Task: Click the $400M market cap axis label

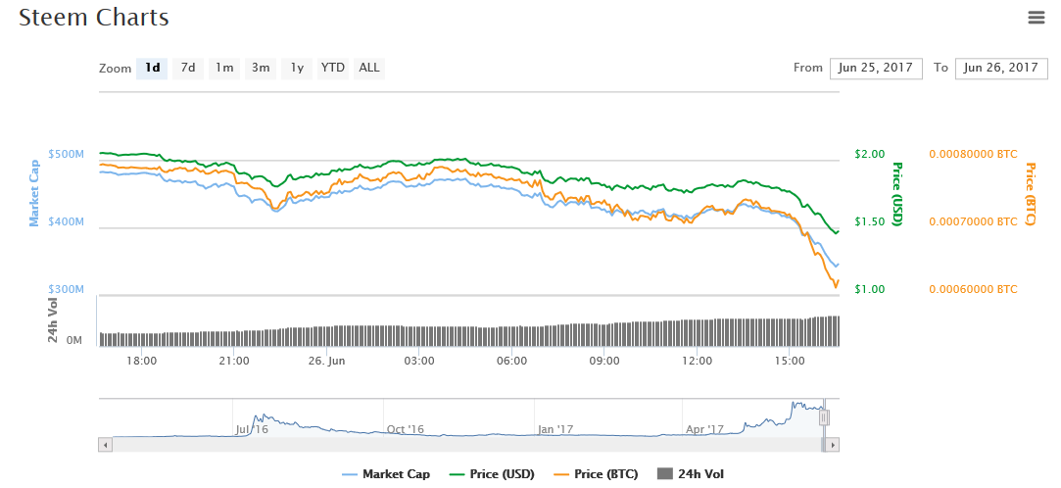Action: [67, 222]
